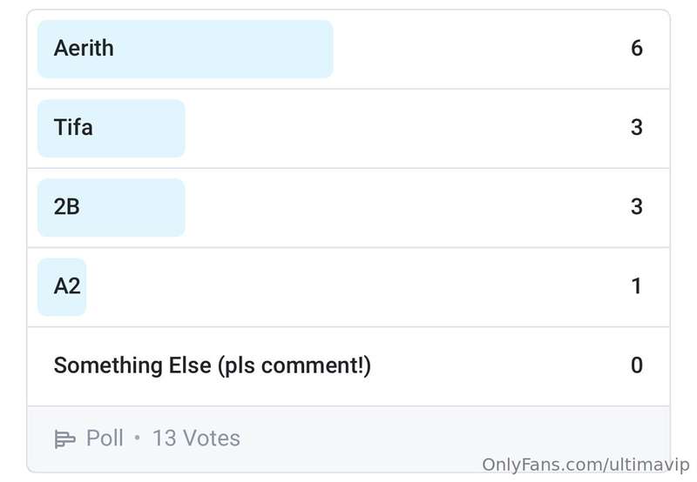
Task: Click Aerith's vote count of 6
Action: pos(637,48)
